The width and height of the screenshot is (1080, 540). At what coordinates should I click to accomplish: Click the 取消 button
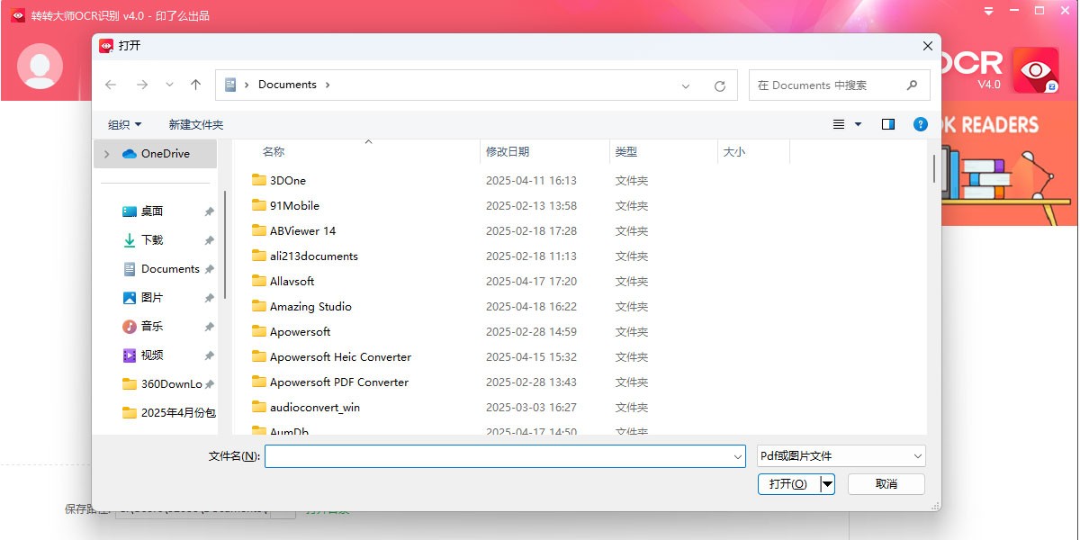point(886,484)
